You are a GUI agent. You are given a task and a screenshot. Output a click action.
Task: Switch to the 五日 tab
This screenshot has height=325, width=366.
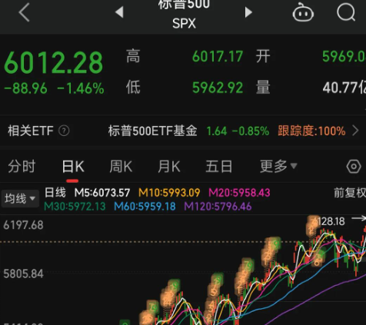pos(219,167)
